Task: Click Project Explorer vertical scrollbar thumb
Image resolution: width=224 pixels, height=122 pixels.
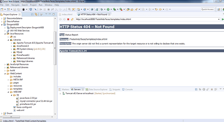Action: click(x=55, y=48)
